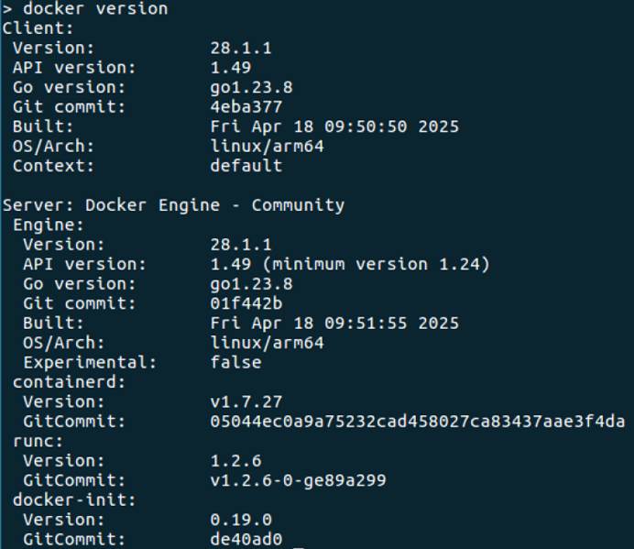Click the Client OS/Arch linux/arm64 value
This screenshot has width=634, height=549.
268,146
